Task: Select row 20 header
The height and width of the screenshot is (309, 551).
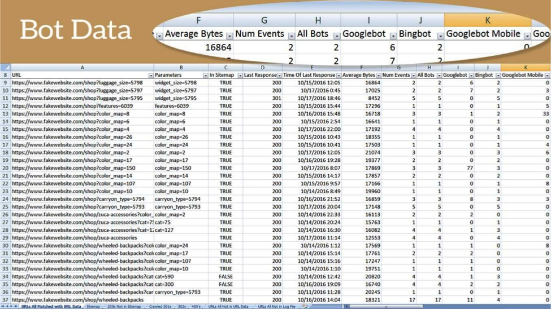Action: pos(5,168)
